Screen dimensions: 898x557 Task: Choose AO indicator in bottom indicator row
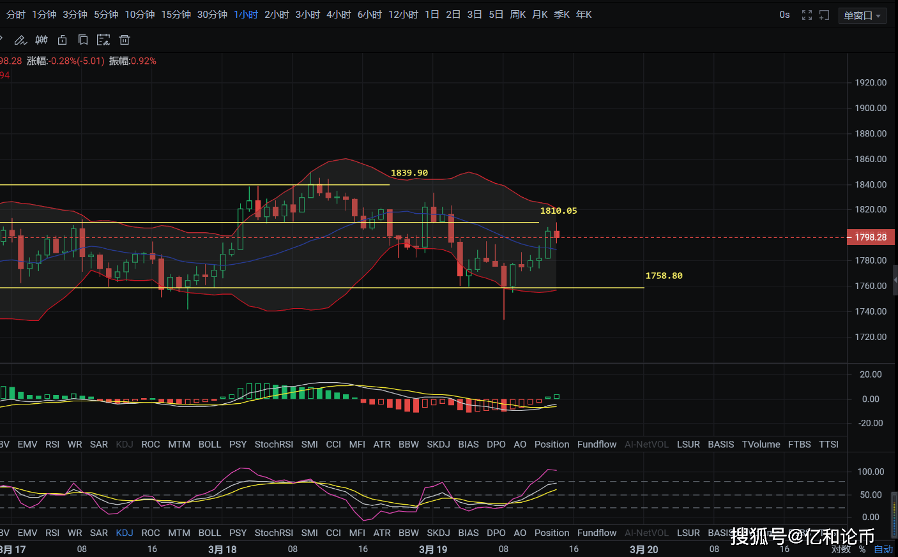pos(520,533)
